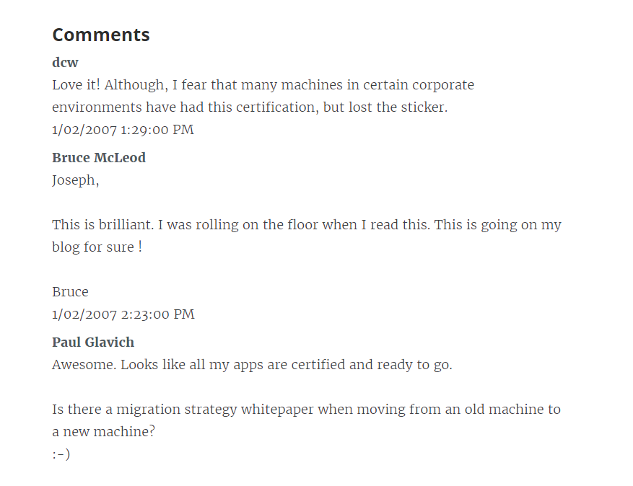Click the line 'blog for sure !'
The image size is (633, 486).
tap(97, 247)
